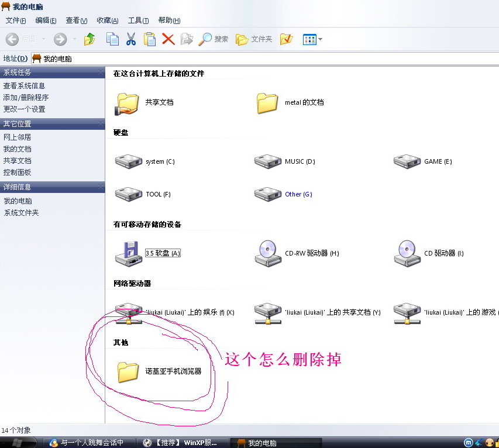Click the red Delete X icon
Screen dimensions: 499x448
168,39
